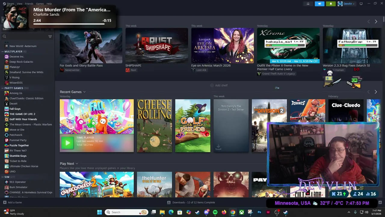This screenshot has width=385, height=217.
Task: Select Puzzle Together in library list
Action: point(19,145)
